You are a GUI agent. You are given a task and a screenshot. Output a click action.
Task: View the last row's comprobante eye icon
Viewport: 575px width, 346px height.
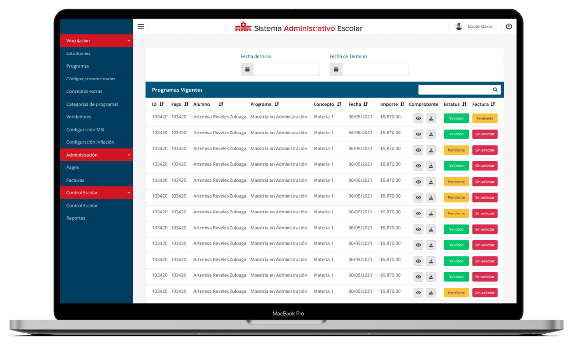point(418,293)
